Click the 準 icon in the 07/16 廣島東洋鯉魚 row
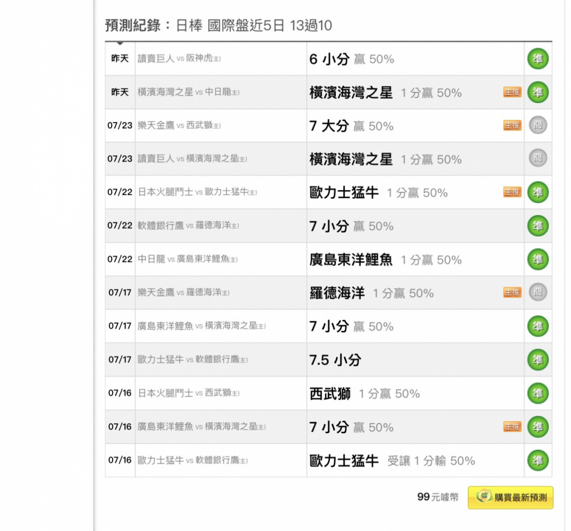The image size is (571, 531). [x=538, y=426]
